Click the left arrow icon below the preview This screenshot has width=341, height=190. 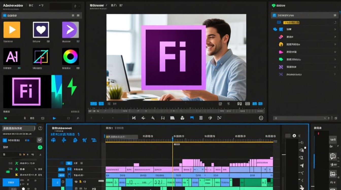(x=143, y=118)
